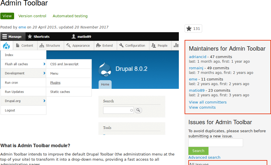Expand the Flush all caches submenu arrow
This screenshot has width=271, height=165.
click(x=44, y=64)
